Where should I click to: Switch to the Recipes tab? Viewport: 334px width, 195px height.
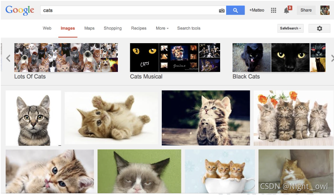click(139, 28)
